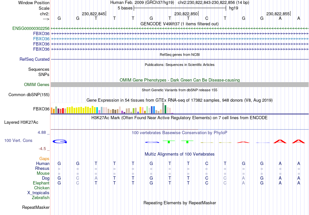Click the Mouse species label
The width and height of the screenshot is (309, 215).
coord(43,173)
